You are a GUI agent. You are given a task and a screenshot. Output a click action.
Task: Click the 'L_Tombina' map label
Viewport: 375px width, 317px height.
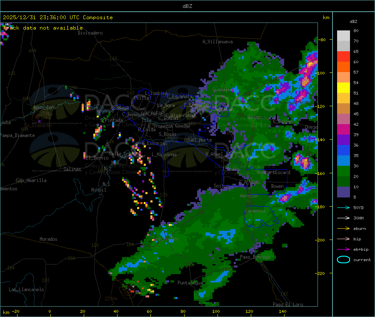156,93
